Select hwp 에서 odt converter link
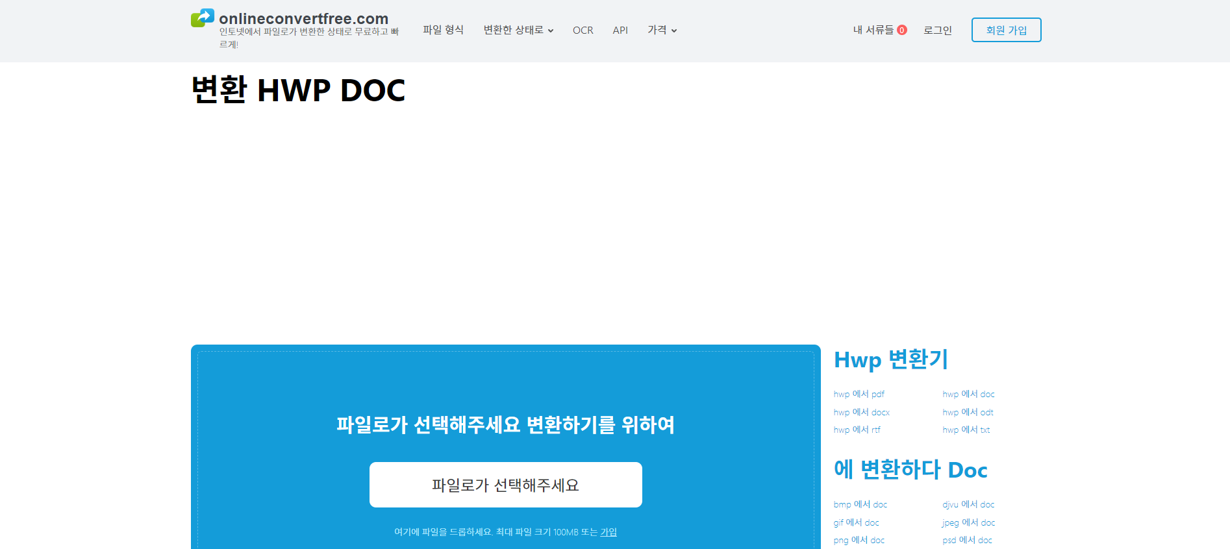 coord(968,413)
